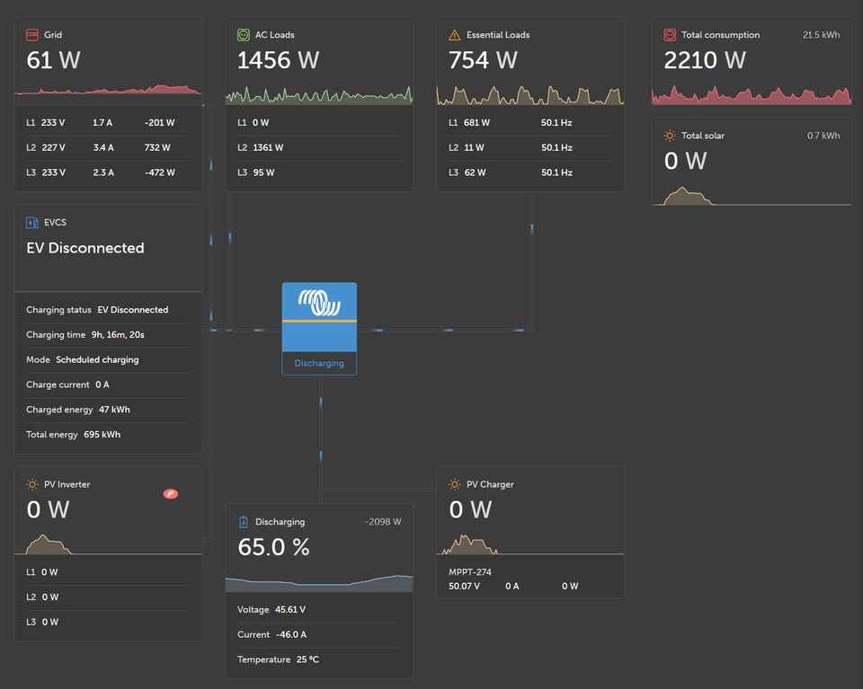Click the battery icon next to Discharging
This screenshot has height=689, width=863.
point(244,522)
